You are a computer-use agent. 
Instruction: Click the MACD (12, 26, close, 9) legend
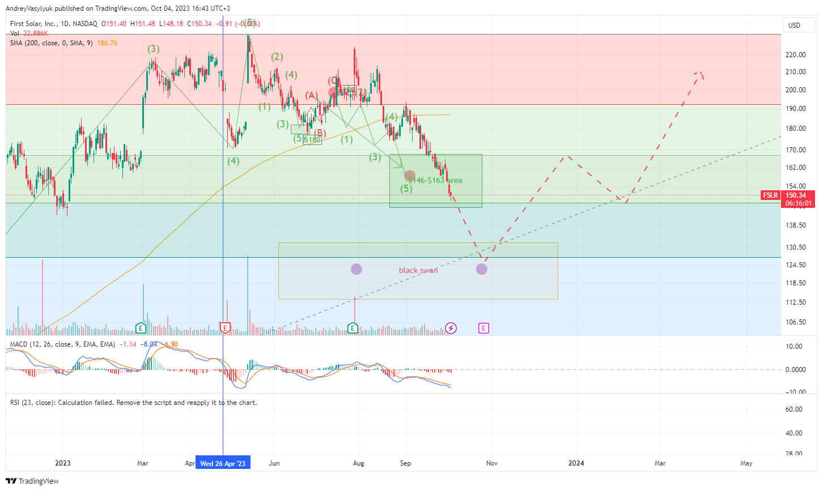(x=62, y=344)
